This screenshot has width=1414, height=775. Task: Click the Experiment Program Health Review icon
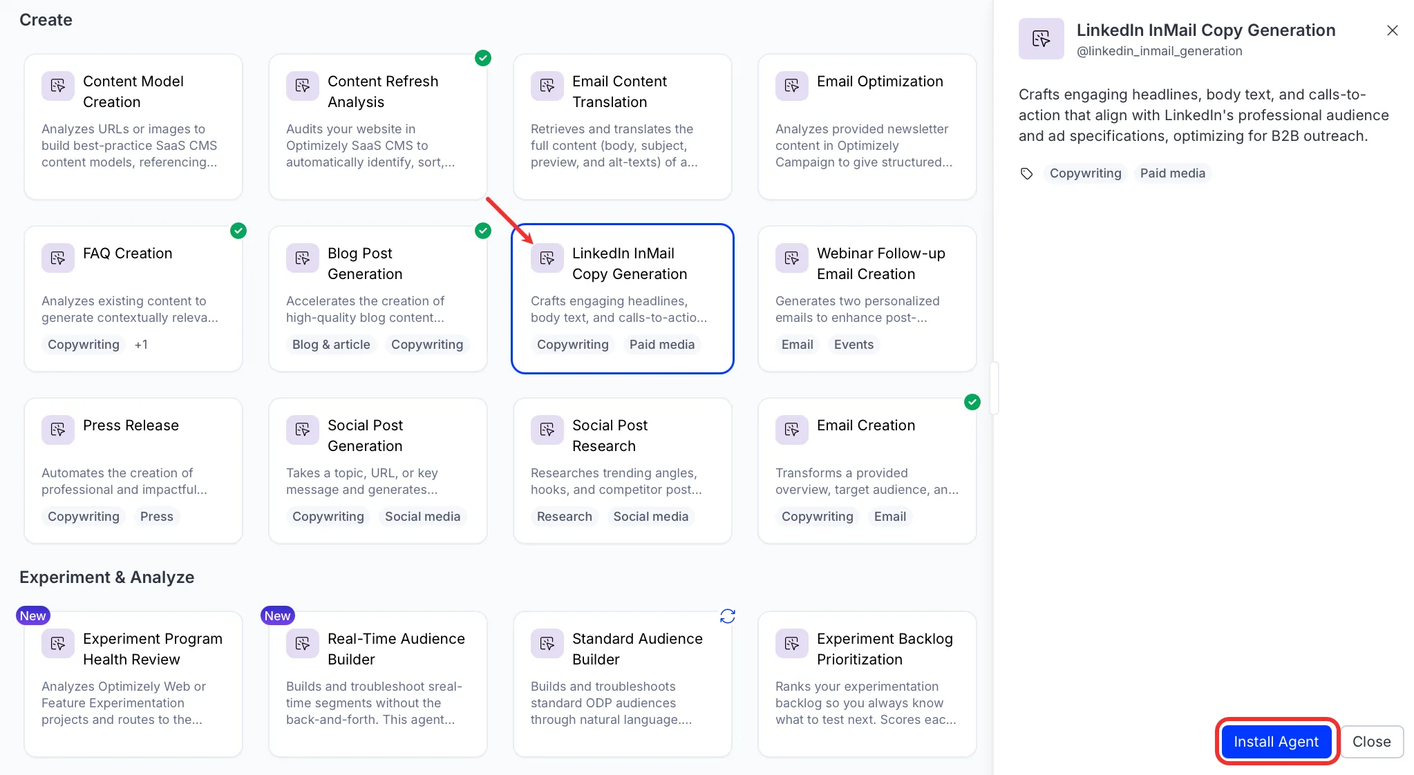(x=58, y=643)
